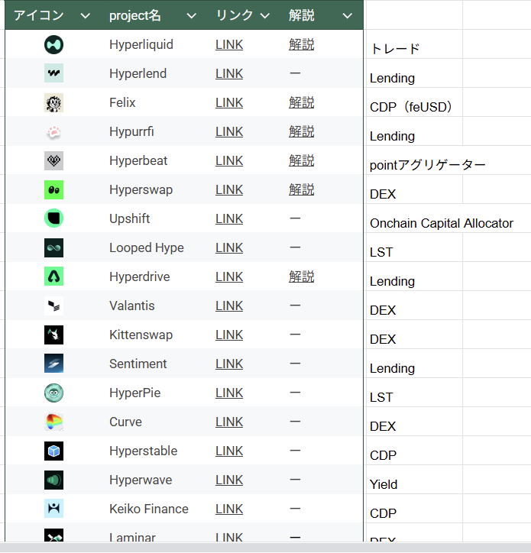531x553 pixels.
Task: Click the CDP cell beside Hyperstable
Action: tap(414, 451)
